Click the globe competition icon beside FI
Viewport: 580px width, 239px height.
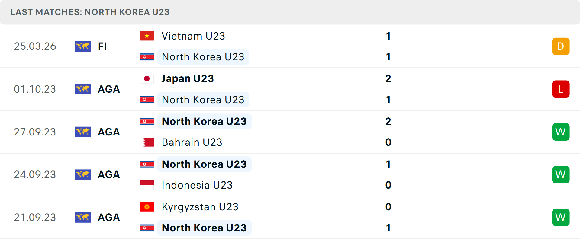pos(83,46)
